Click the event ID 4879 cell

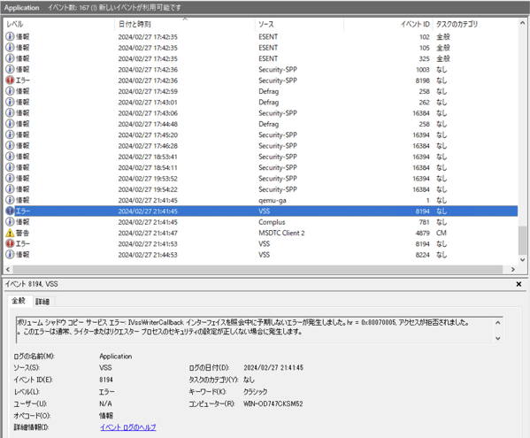point(423,233)
